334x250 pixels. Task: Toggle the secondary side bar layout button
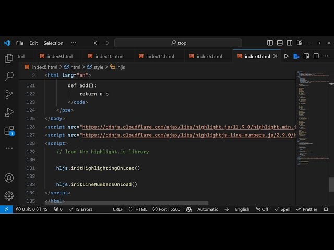pos(289,43)
